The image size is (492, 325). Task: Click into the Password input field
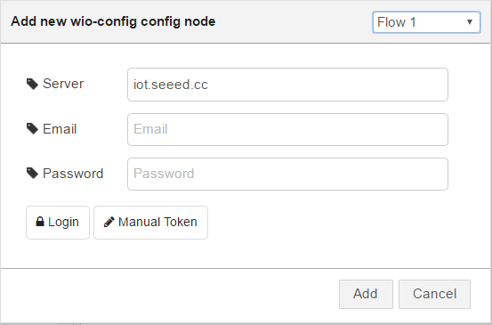287,174
